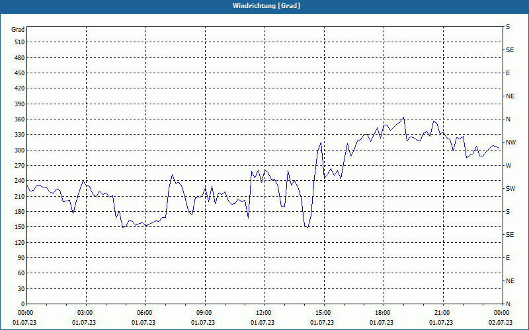
Task: Select the 0 value on the left axis
Action: (x=22, y=304)
